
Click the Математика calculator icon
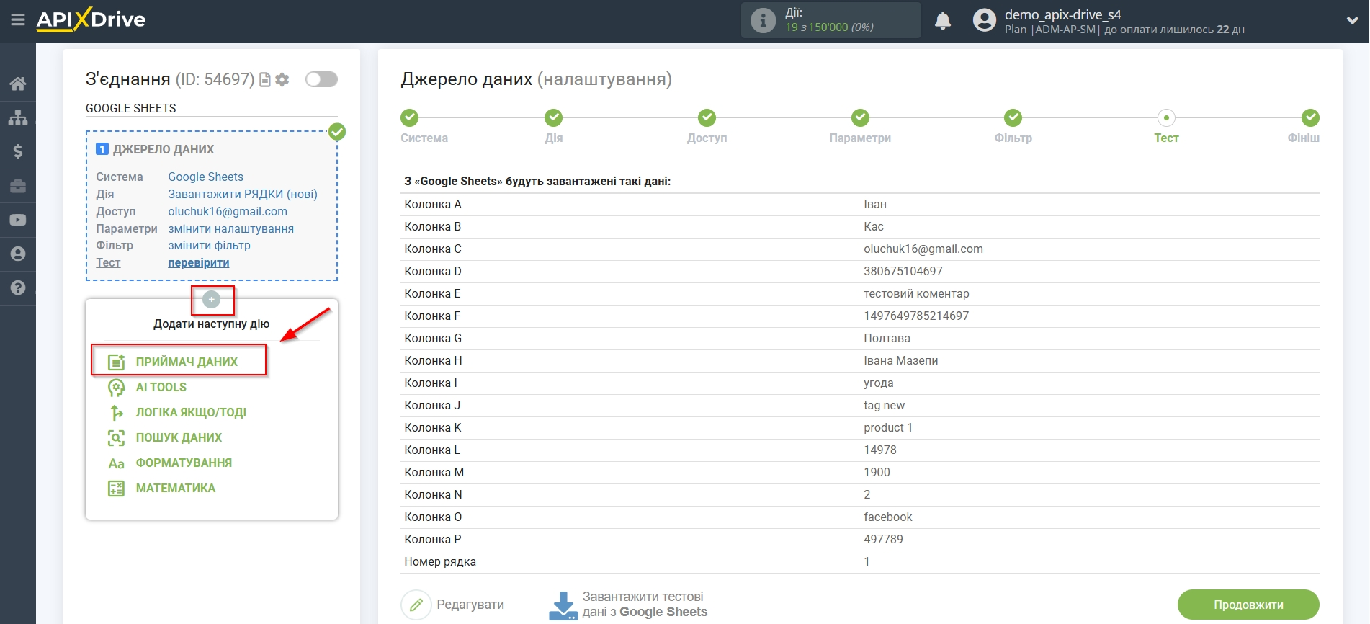116,489
